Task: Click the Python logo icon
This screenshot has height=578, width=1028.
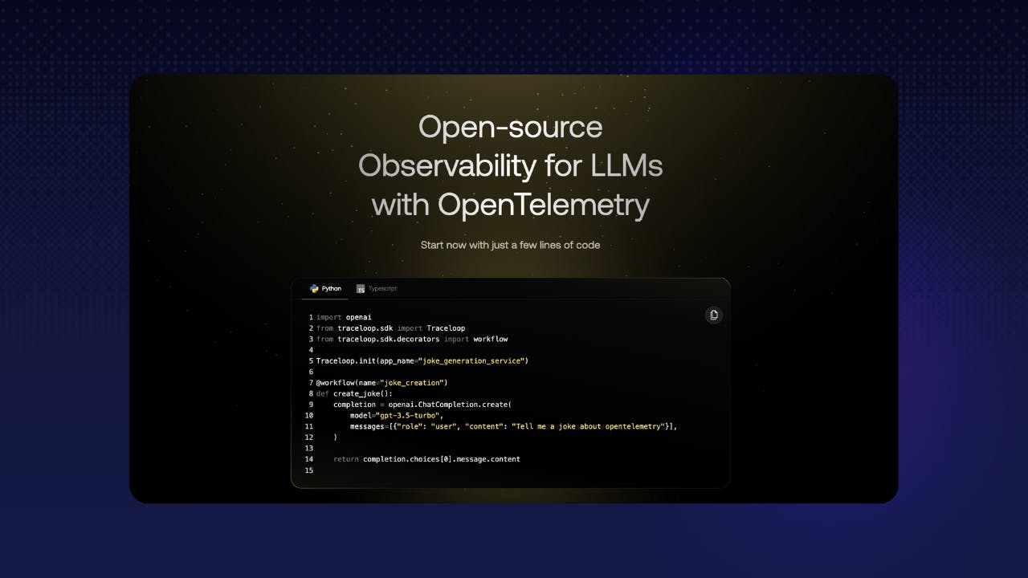Action: click(314, 289)
